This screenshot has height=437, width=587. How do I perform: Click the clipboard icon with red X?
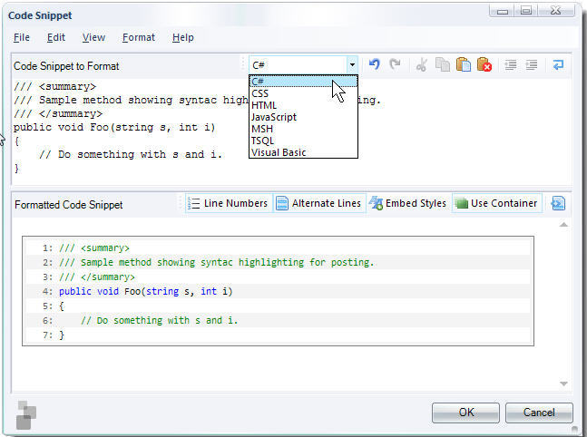[484, 65]
